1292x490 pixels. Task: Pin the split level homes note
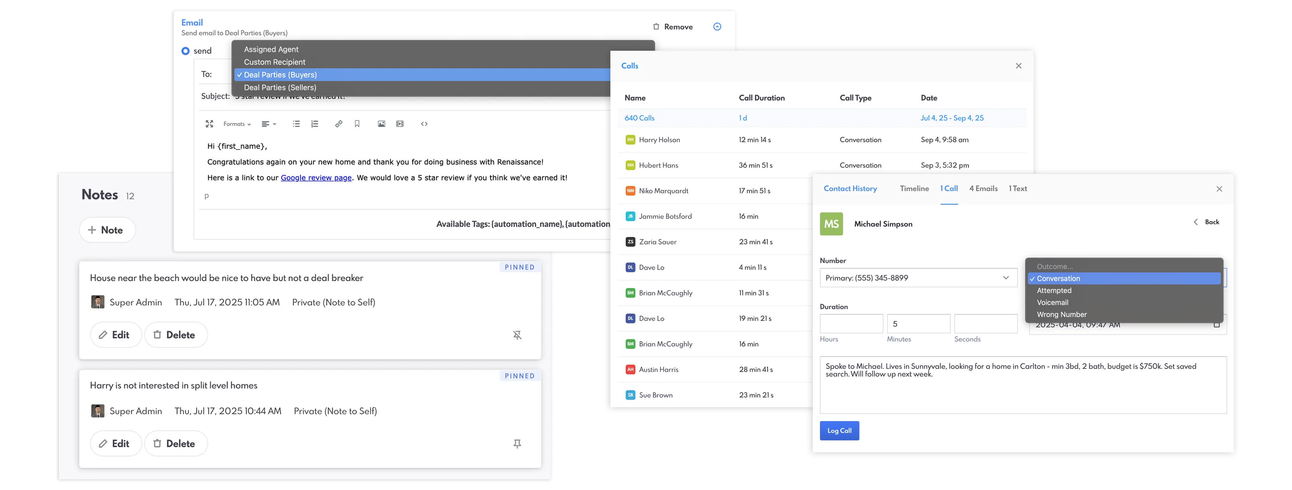(x=517, y=444)
